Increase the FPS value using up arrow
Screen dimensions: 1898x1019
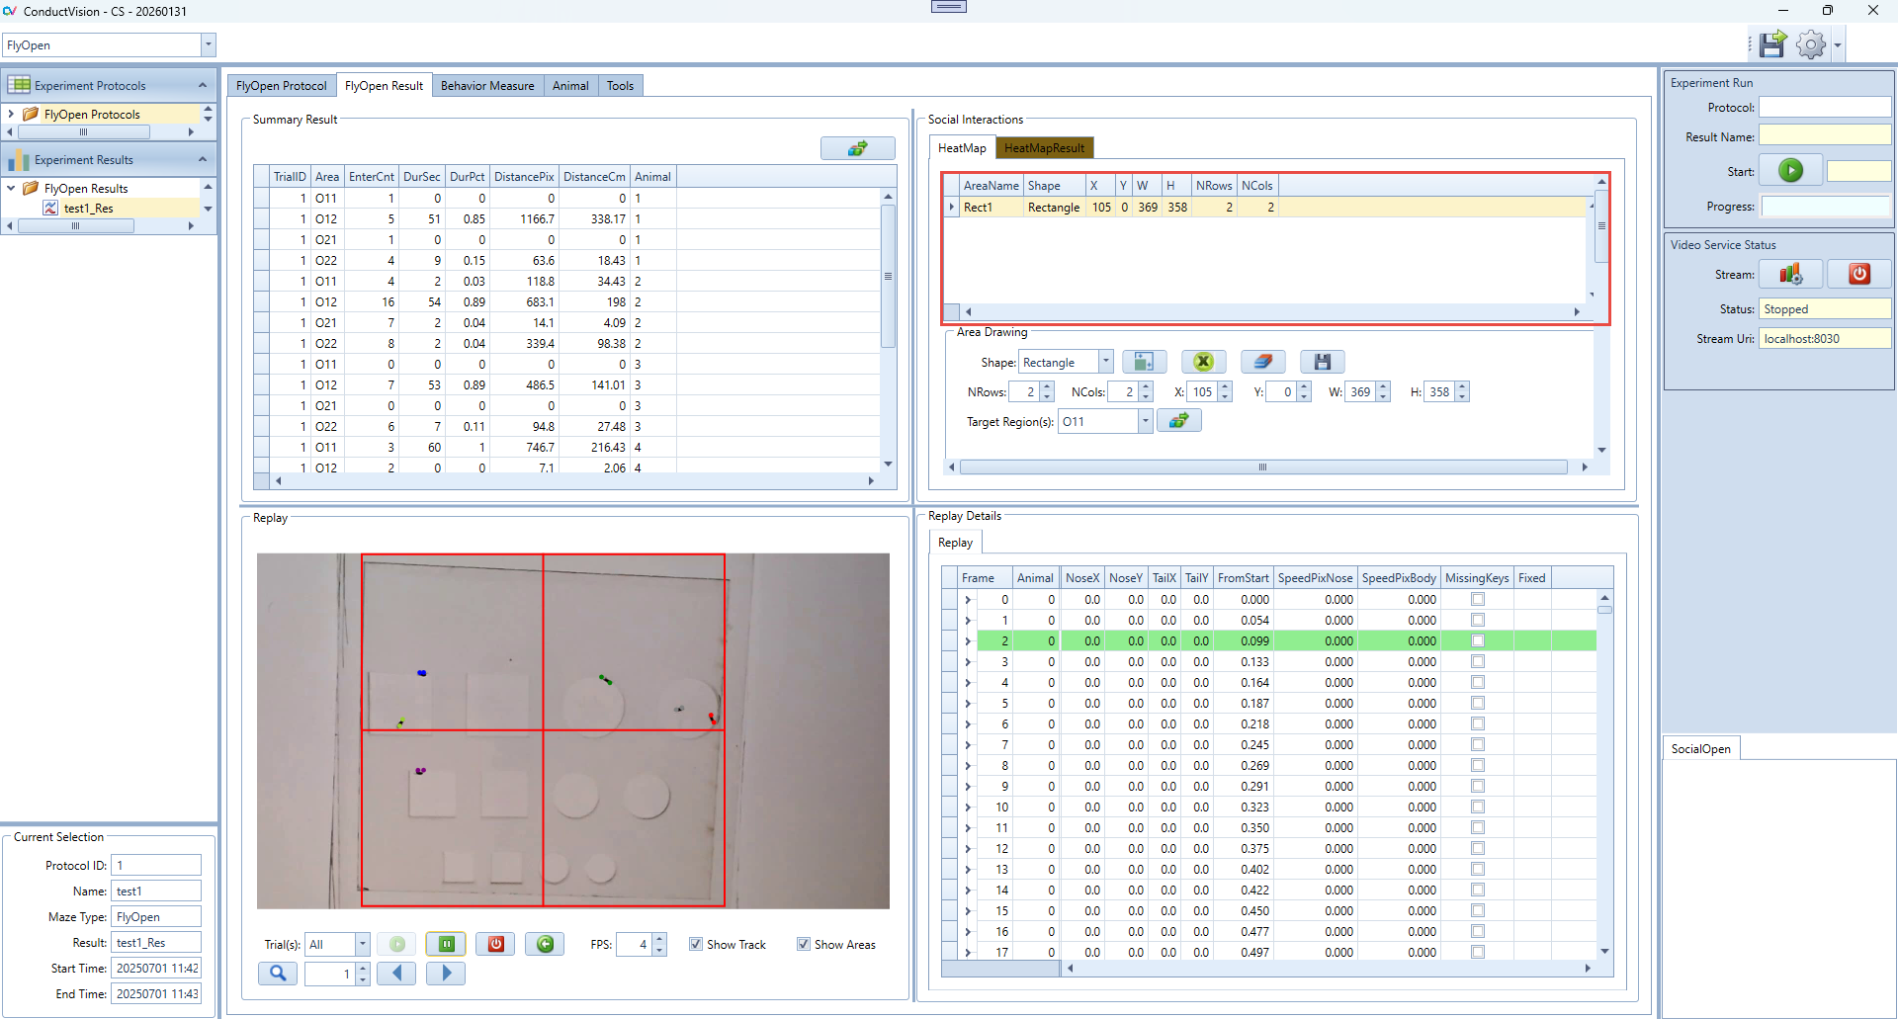point(659,938)
